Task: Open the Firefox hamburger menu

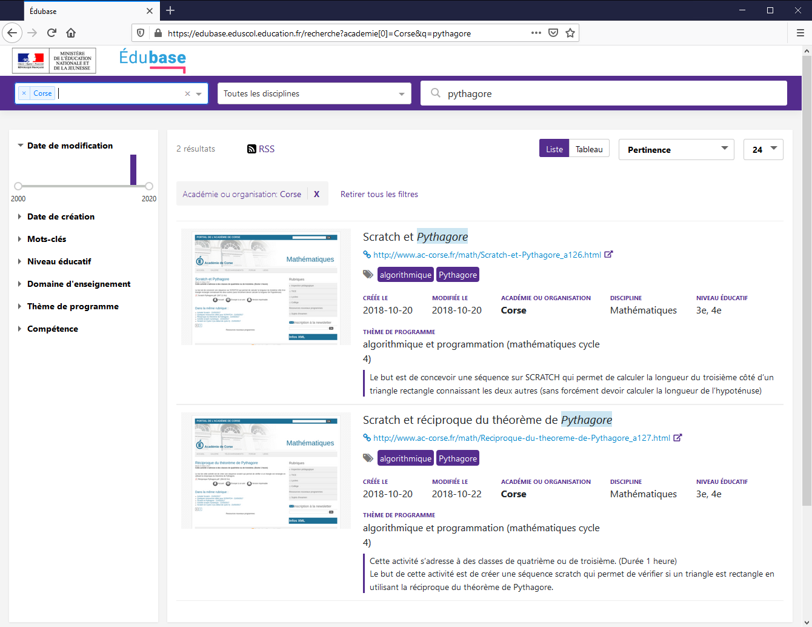Action: 800,33
